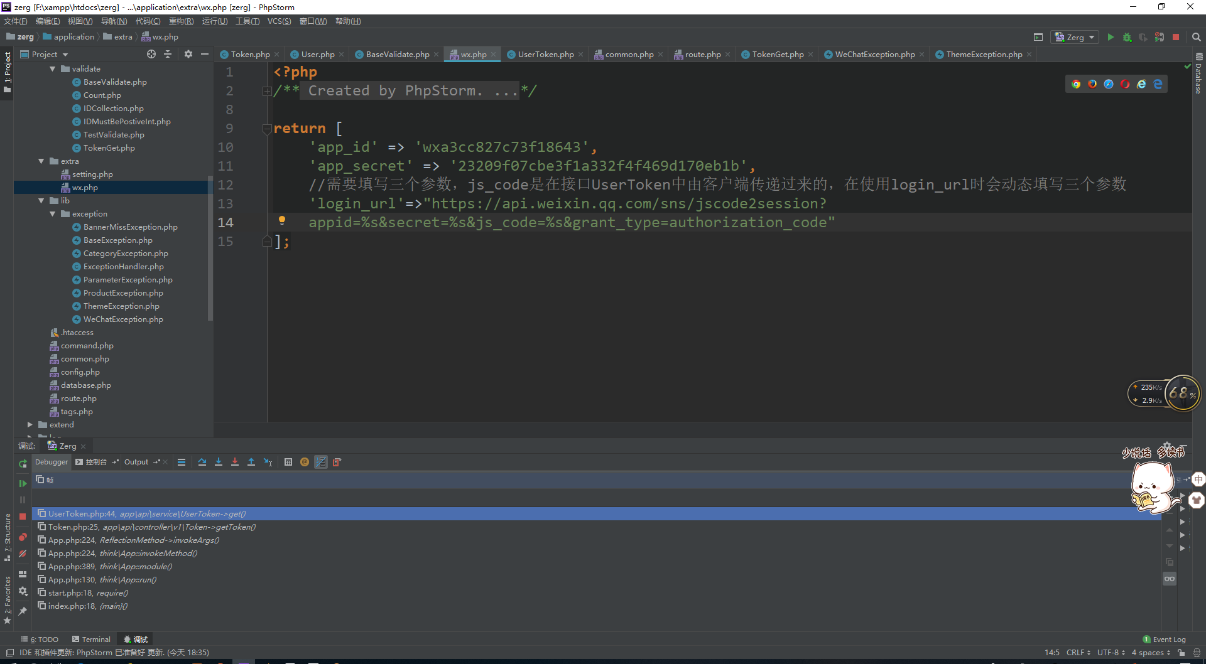Open the VCS menu in menu bar
1206x664 pixels.
tap(279, 21)
